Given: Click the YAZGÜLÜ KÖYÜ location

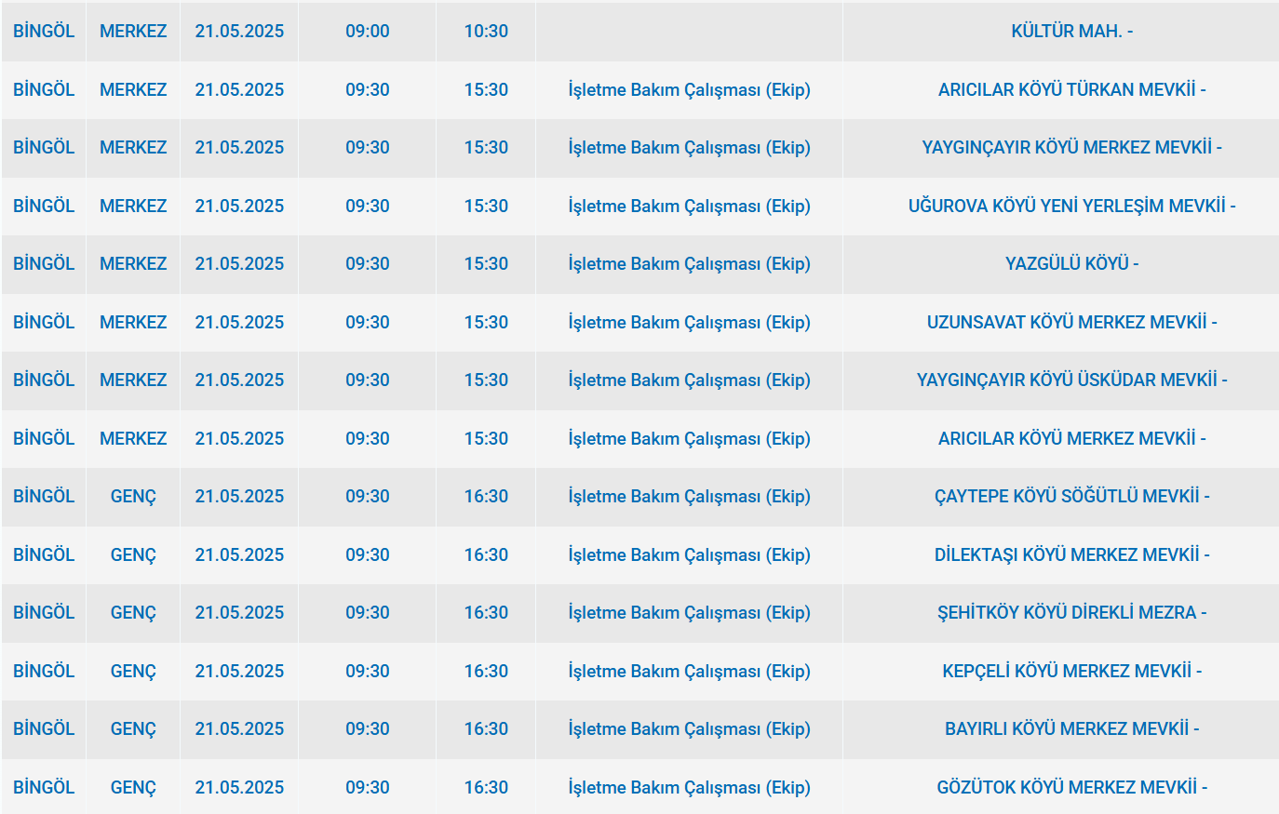Looking at the screenshot, I should pos(1071,264).
